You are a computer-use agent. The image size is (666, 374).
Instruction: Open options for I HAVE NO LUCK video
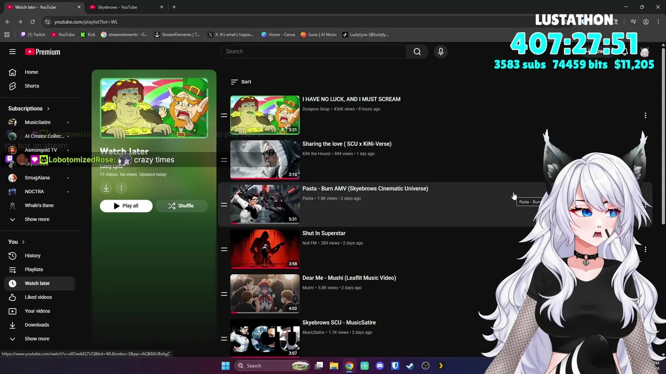click(x=645, y=115)
